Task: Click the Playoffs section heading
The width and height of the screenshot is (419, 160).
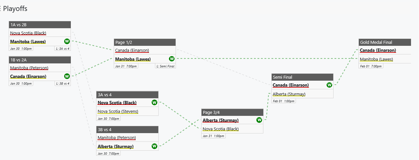Action: (x=15, y=9)
